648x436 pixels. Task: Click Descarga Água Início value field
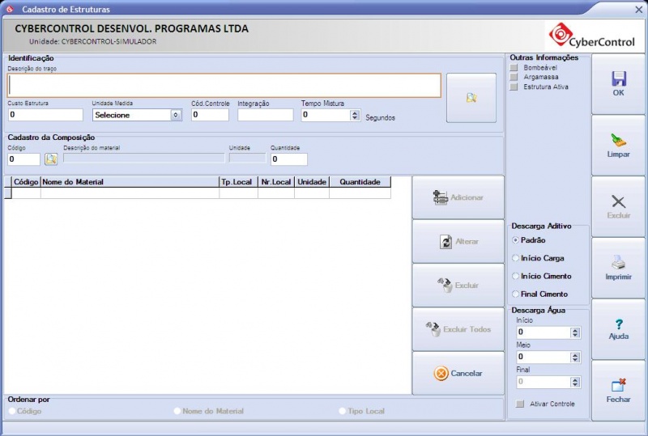point(544,332)
